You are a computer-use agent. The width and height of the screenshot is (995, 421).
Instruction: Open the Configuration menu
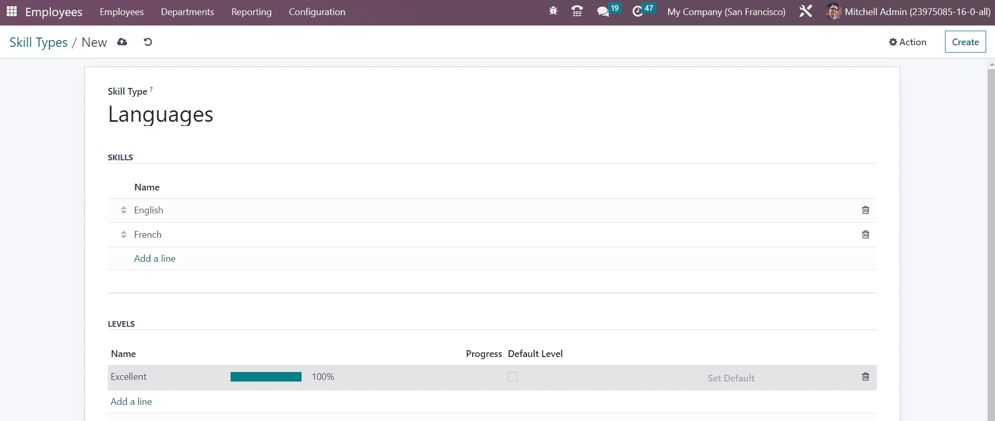tap(317, 12)
